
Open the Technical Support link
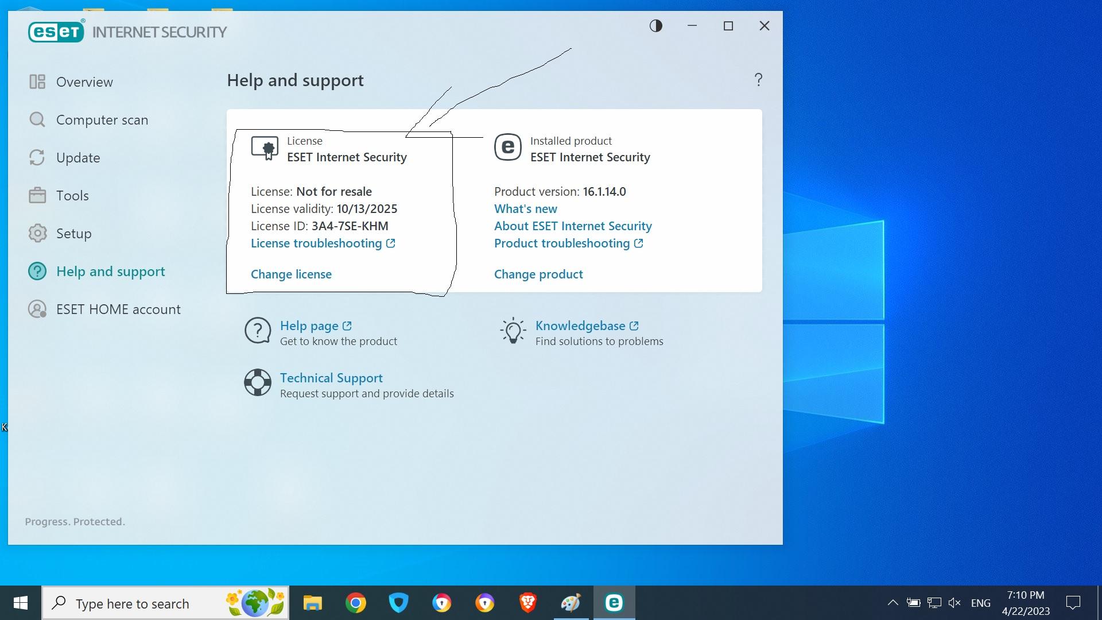[331, 378]
